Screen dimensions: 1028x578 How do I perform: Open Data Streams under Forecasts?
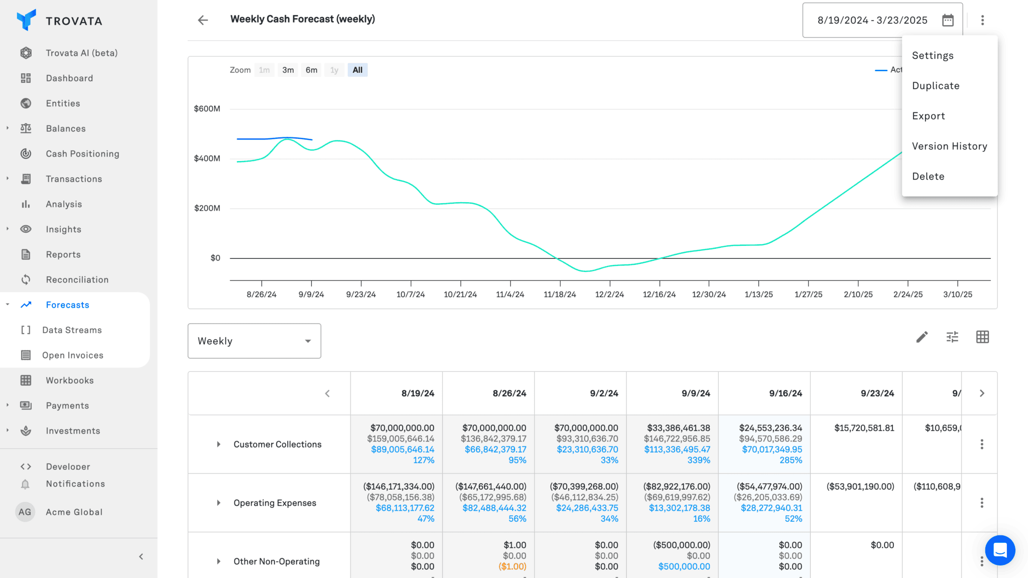(72, 330)
